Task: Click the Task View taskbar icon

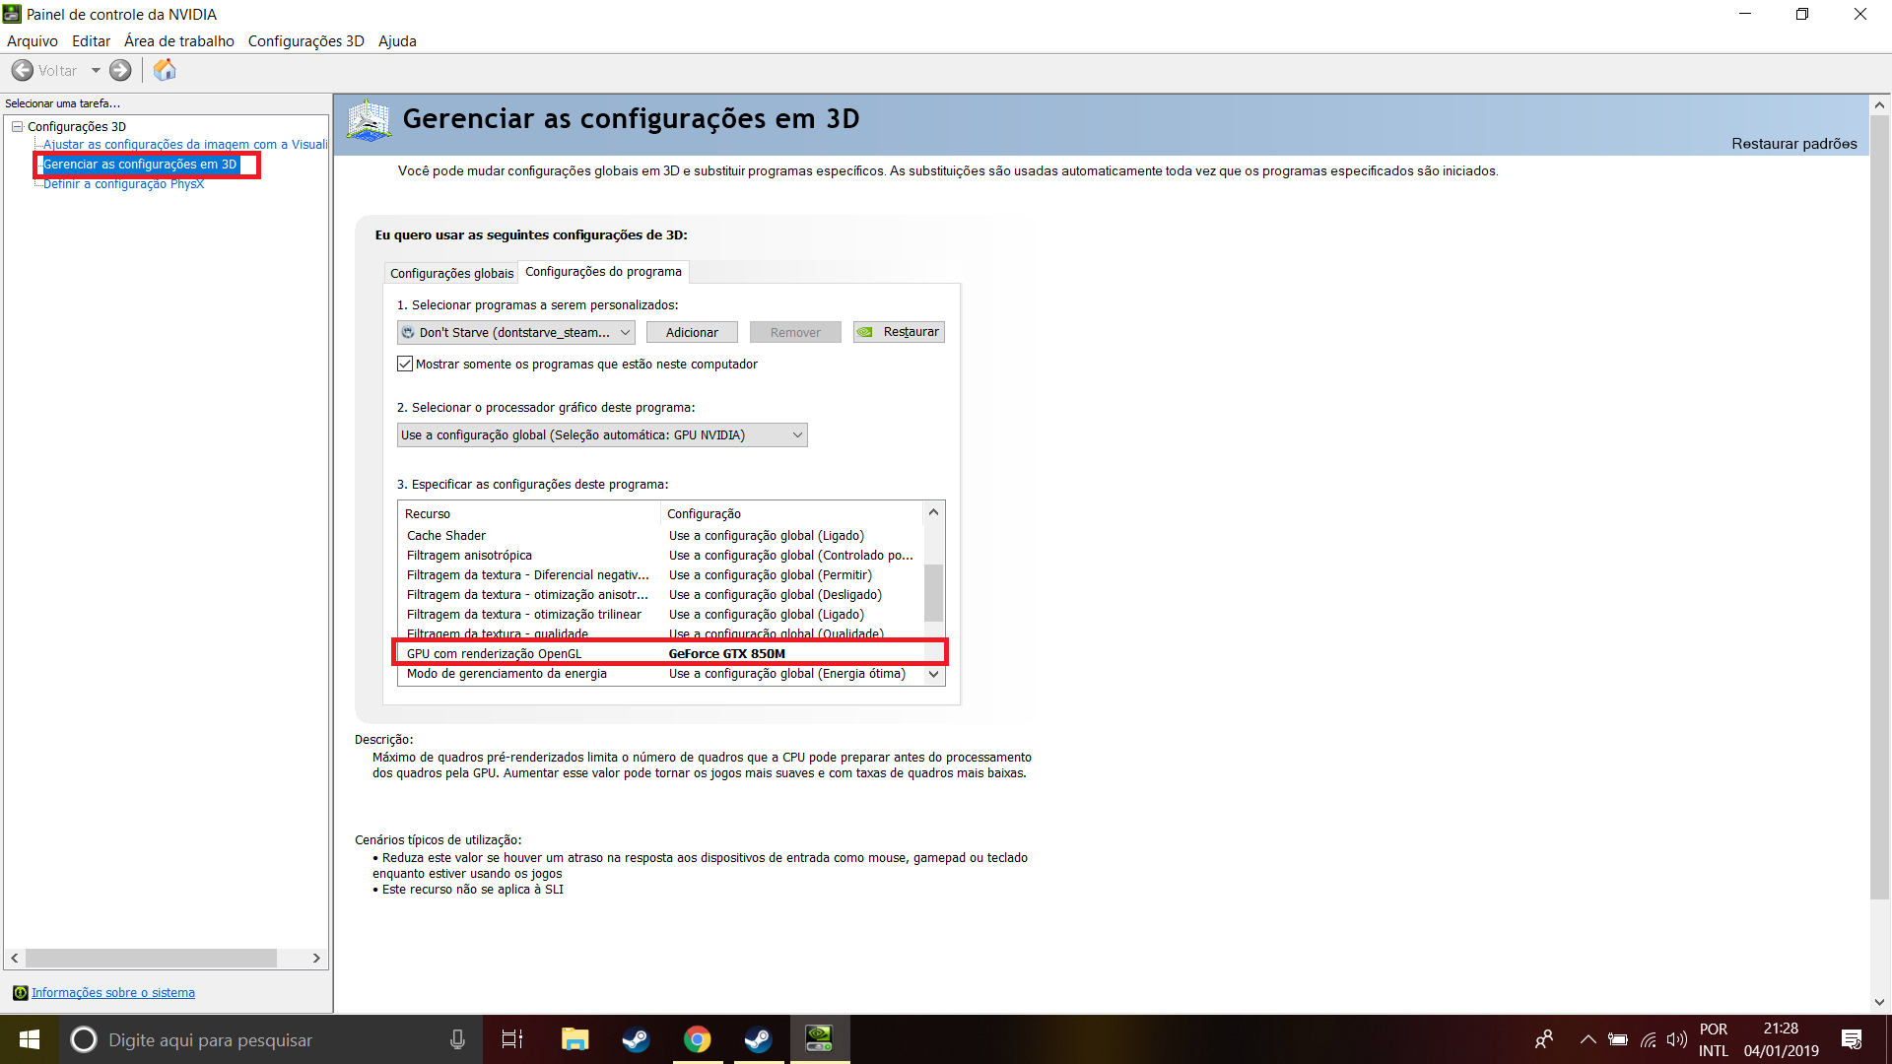Action: click(x=512, y=1039)
